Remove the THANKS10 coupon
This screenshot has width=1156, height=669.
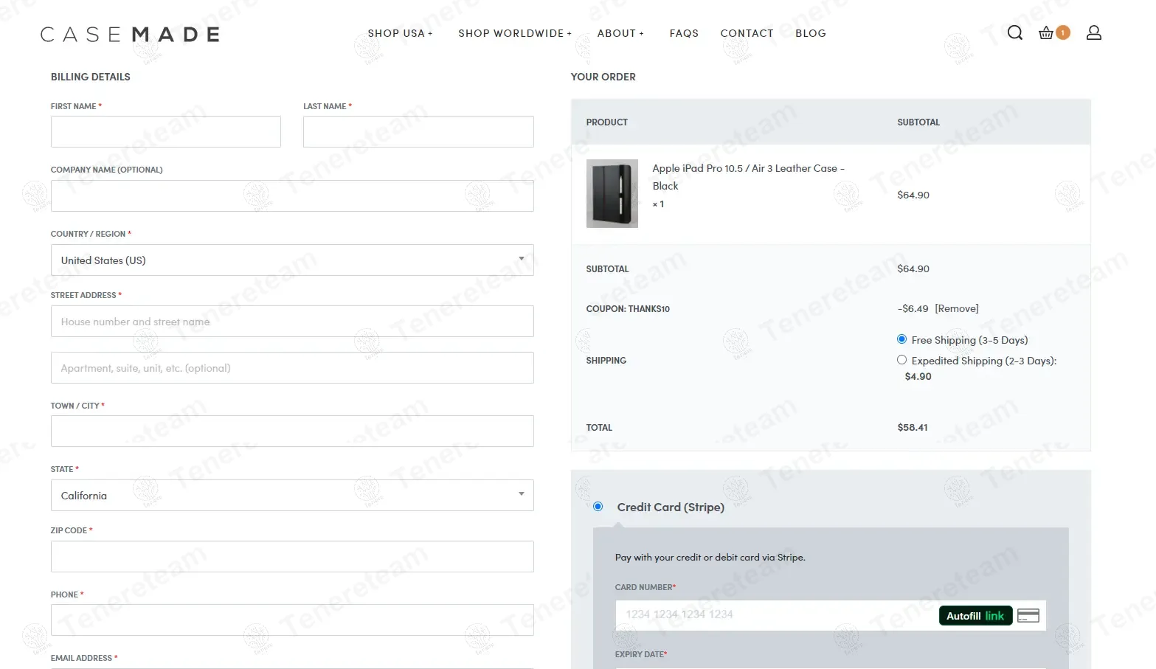(956, 308)
